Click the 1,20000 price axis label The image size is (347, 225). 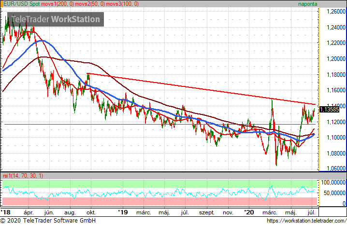pyautogui.click(x=336, y=59)
